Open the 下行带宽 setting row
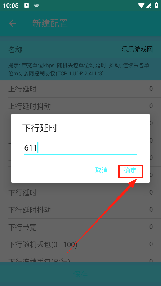The width and height of the screenshot is (161, 286). 80,227
